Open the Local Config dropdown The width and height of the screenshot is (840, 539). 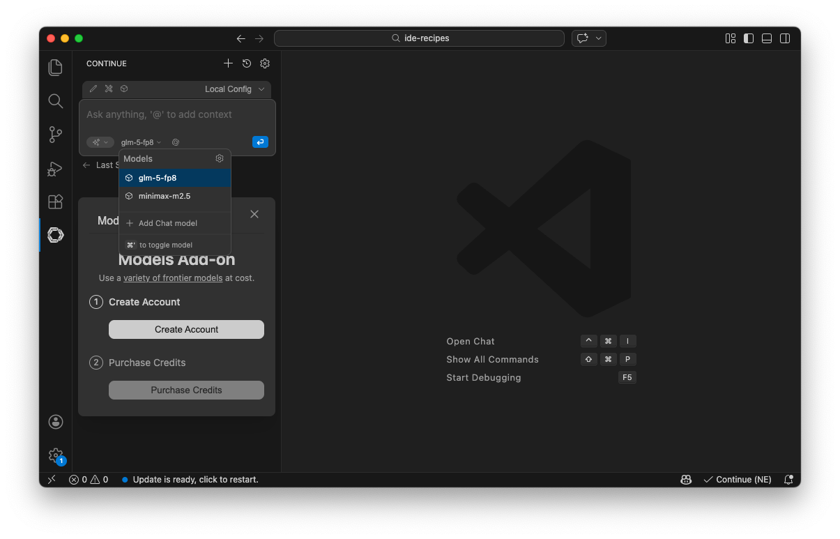pyautogui.click(x=234, y=89)
